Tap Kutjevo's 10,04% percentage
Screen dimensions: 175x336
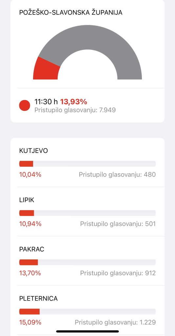[30, 175]
